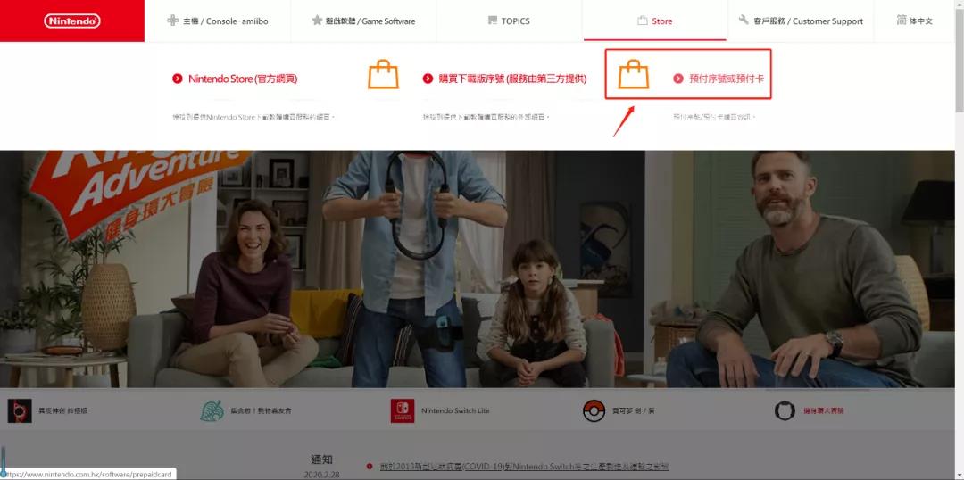Image resolution: width=964 pixels, height=480 pixels.
Task: Open the Customer Support menu
Action: 801,21
